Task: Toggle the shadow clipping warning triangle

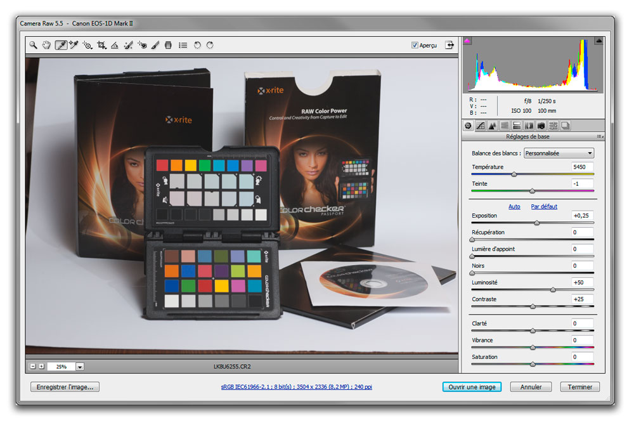Action: [x=467, y=41]
